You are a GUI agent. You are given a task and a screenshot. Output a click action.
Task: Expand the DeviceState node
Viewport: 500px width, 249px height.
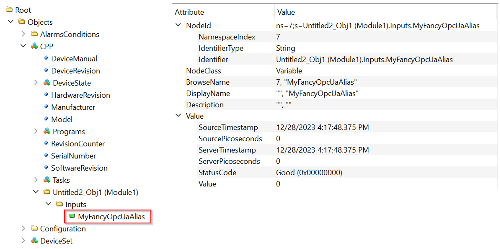click(36, 82)
